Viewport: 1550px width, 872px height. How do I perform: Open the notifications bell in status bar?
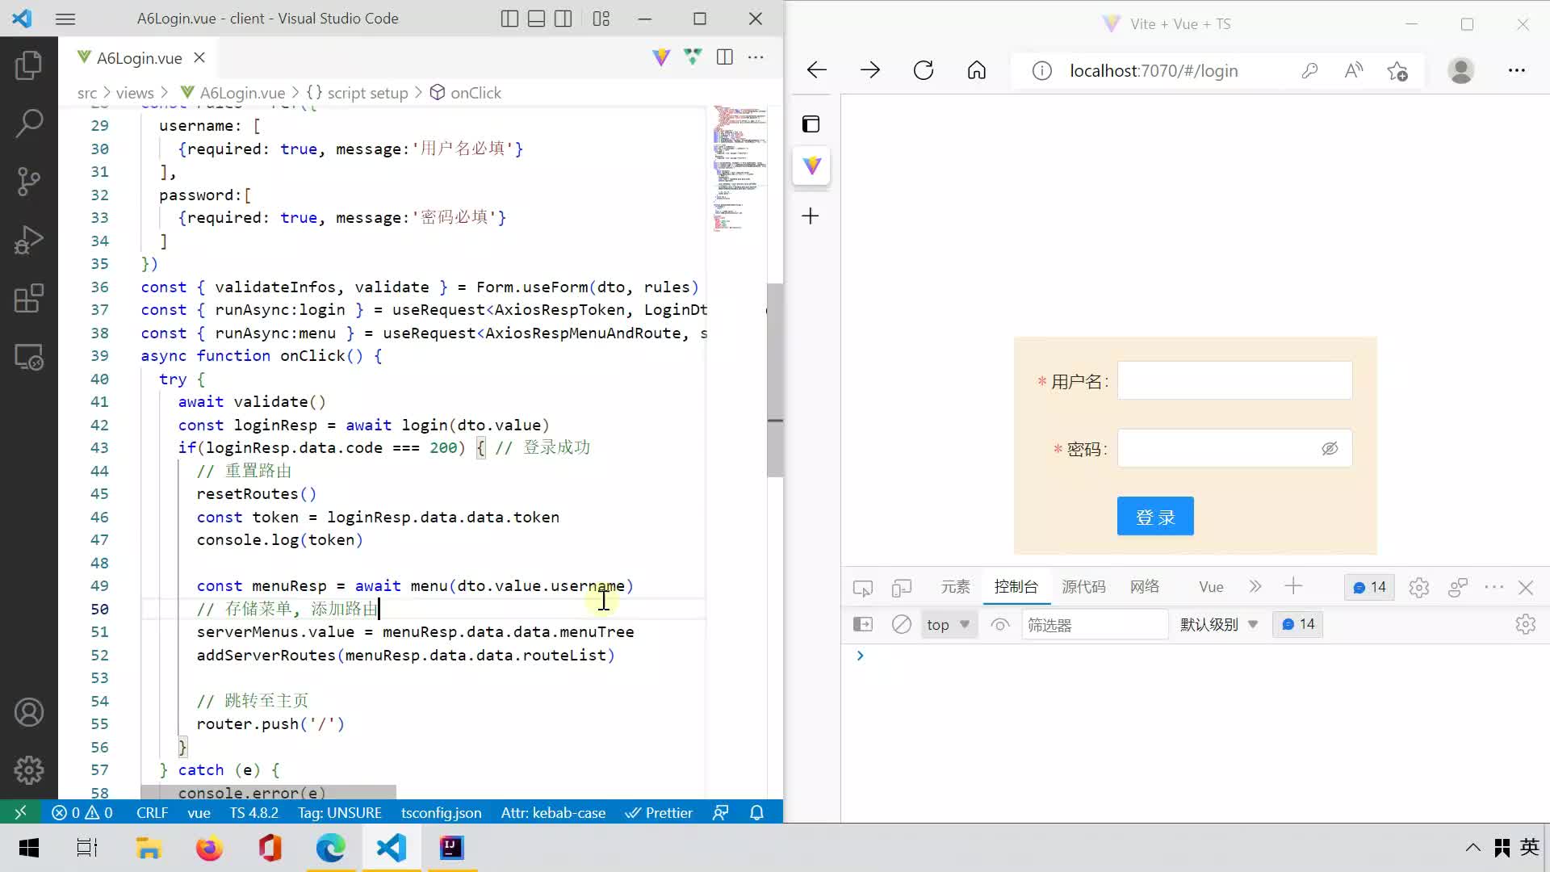756,812
